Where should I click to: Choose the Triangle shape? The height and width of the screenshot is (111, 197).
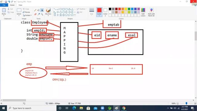pyautogui.click(x=72, y=9)
